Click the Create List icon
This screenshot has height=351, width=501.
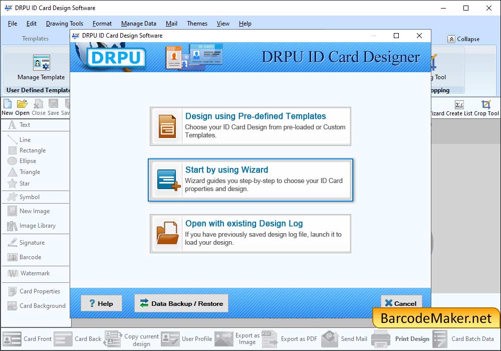point(459,104)
